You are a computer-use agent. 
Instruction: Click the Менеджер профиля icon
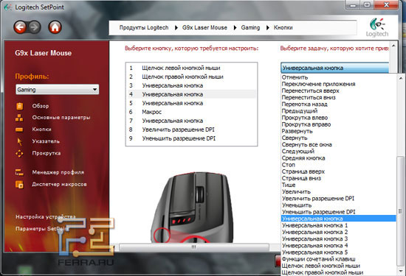coord(19,172)
